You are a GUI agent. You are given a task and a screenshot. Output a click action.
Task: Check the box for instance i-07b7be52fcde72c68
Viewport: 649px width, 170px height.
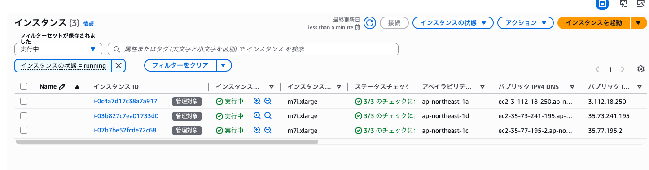[x=24, y=131]
